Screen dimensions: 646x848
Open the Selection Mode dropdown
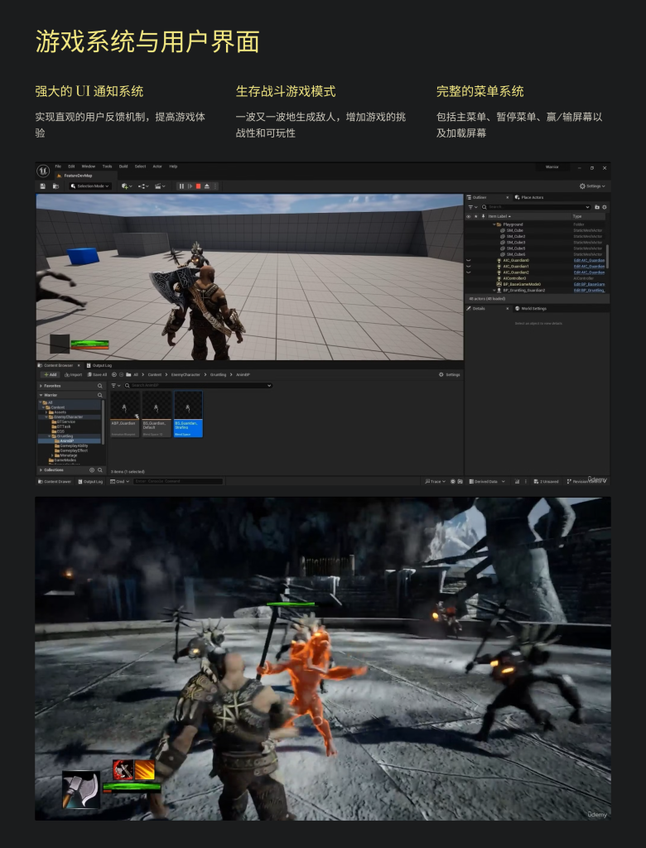click(x=89, y=186)
